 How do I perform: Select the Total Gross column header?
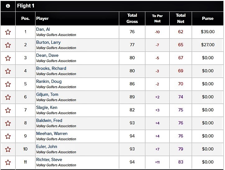pos(132,19)
